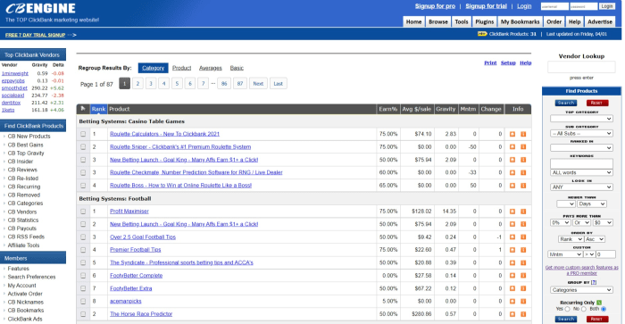
Task: Click the Search button above Top Category
Action: click(x=566, y=103)
